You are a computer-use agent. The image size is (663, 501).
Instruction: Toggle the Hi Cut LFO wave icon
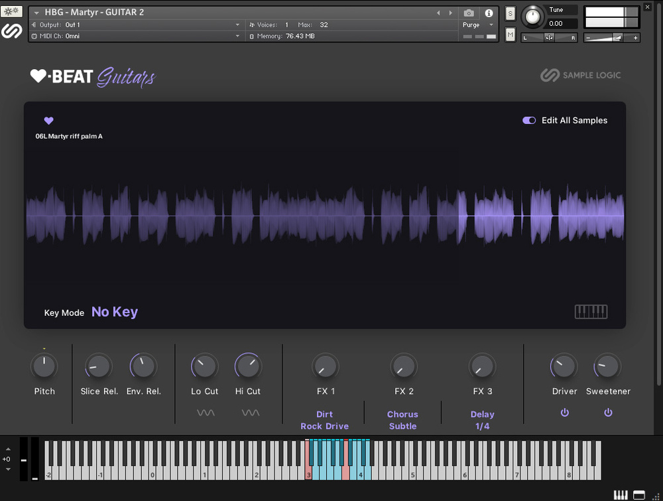tap(251, 413)
